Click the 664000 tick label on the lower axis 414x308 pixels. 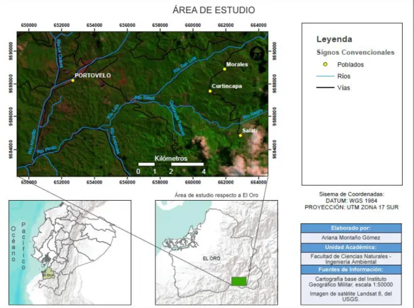(x=258, y=182)
